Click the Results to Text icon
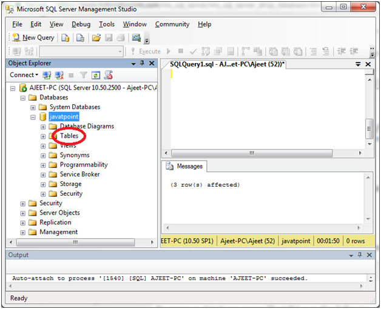This screenshot has width=381, height=309. click(273, 51)
